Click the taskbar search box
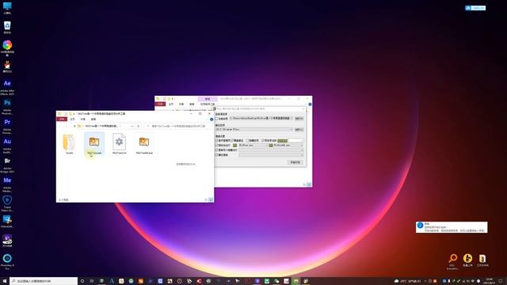 pyautogui.click(x=44, y=281)
